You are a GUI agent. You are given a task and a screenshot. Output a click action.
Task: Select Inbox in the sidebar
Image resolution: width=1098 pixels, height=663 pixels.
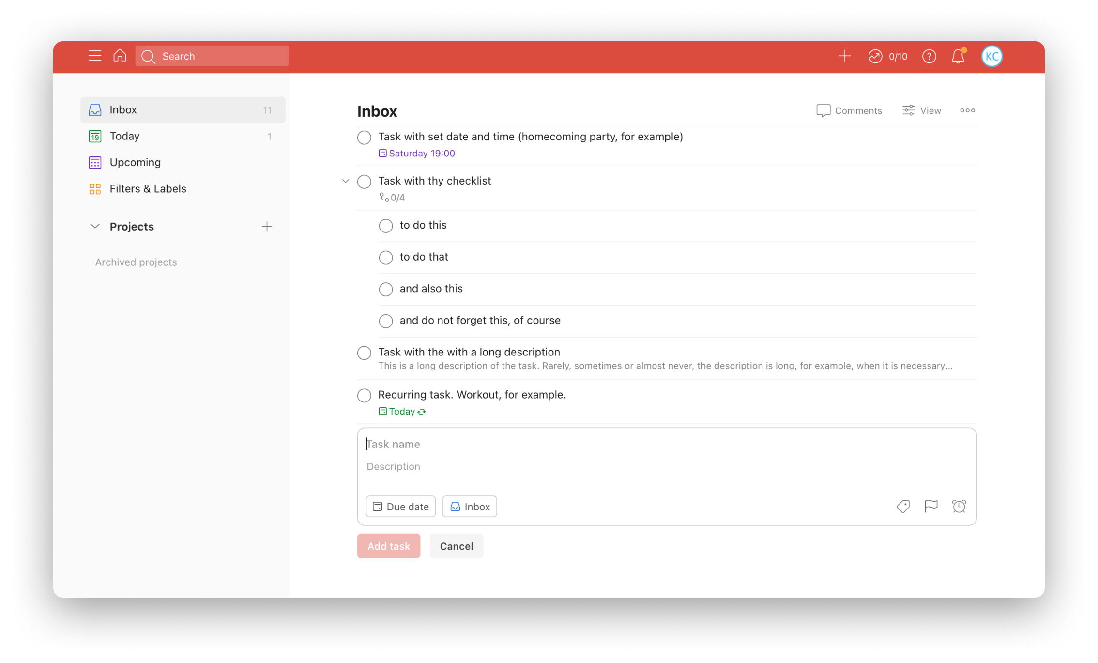coord(183,110)
